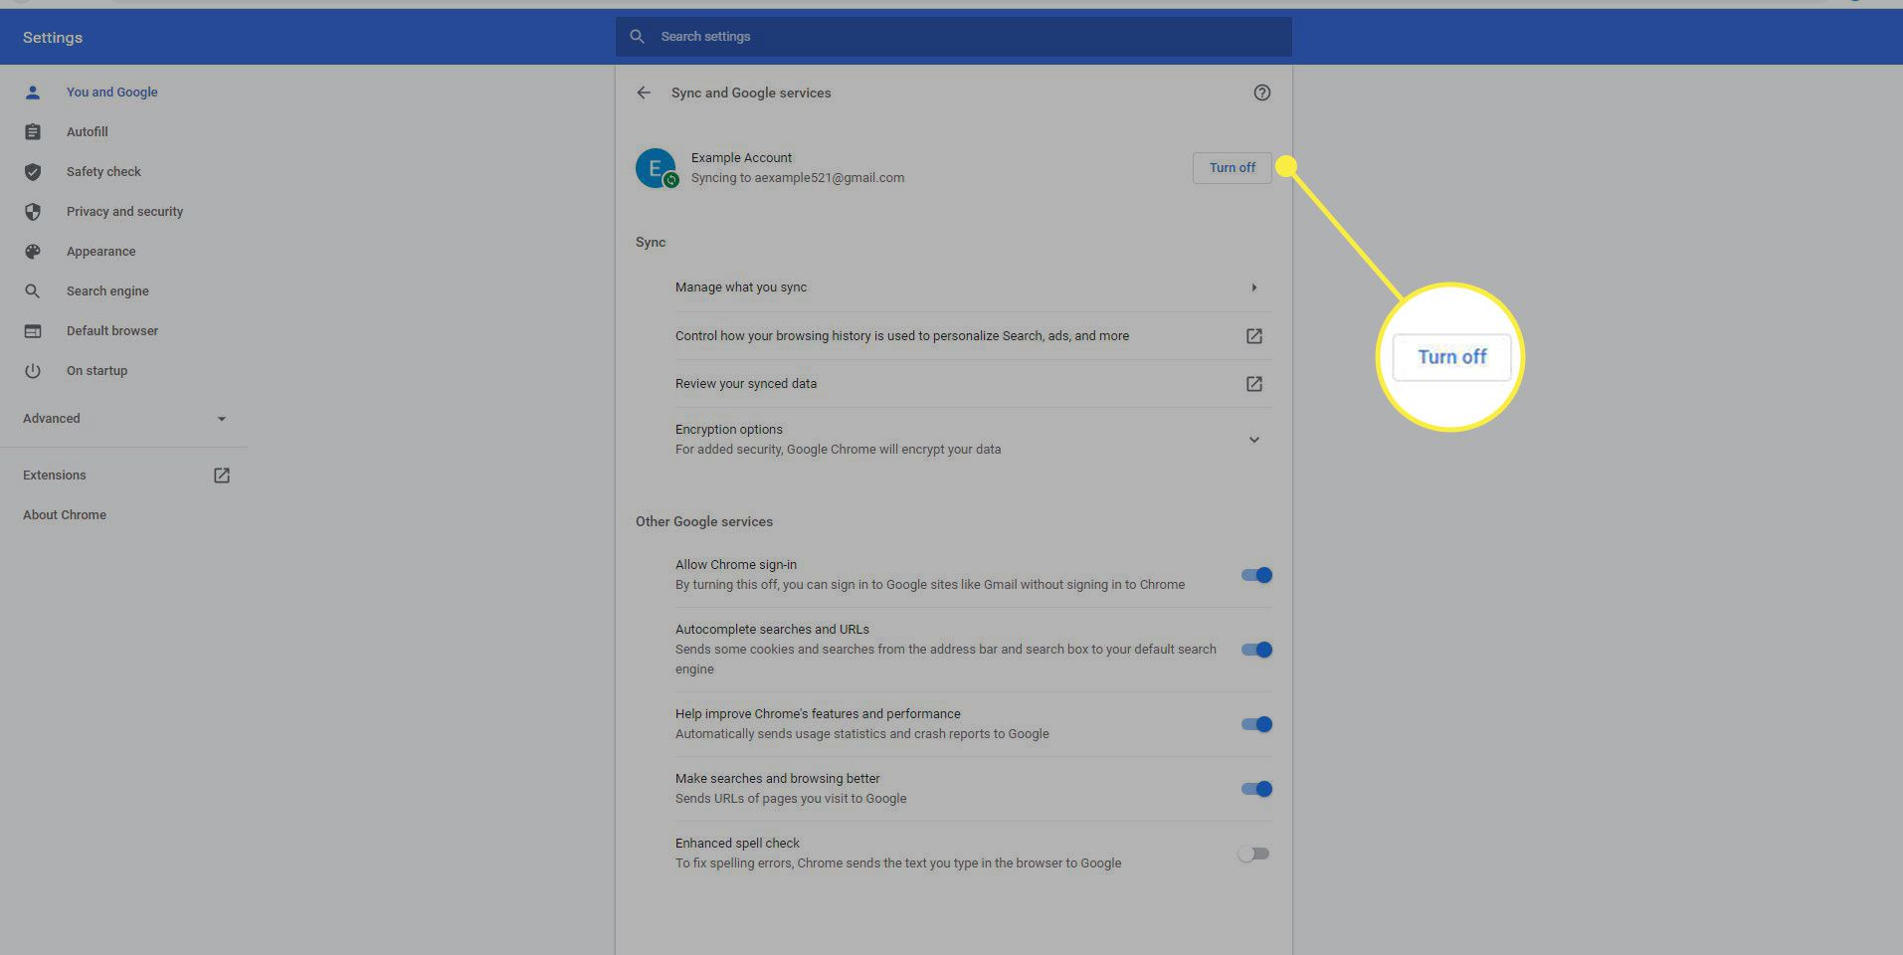Image resolution: width=1903 pixels, height=955 pixels.
Task: Click the person icon for You and Google
Action: coord(33,93)
